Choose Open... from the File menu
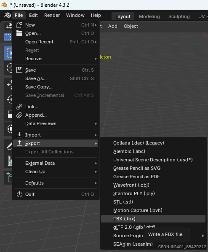Screen dimensions: 208x252 pyautogui.click(x=56, y=33)
